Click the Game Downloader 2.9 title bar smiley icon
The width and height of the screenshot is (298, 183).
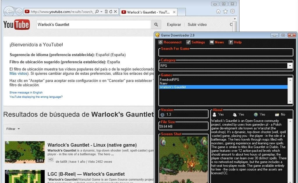coord(157,35)
